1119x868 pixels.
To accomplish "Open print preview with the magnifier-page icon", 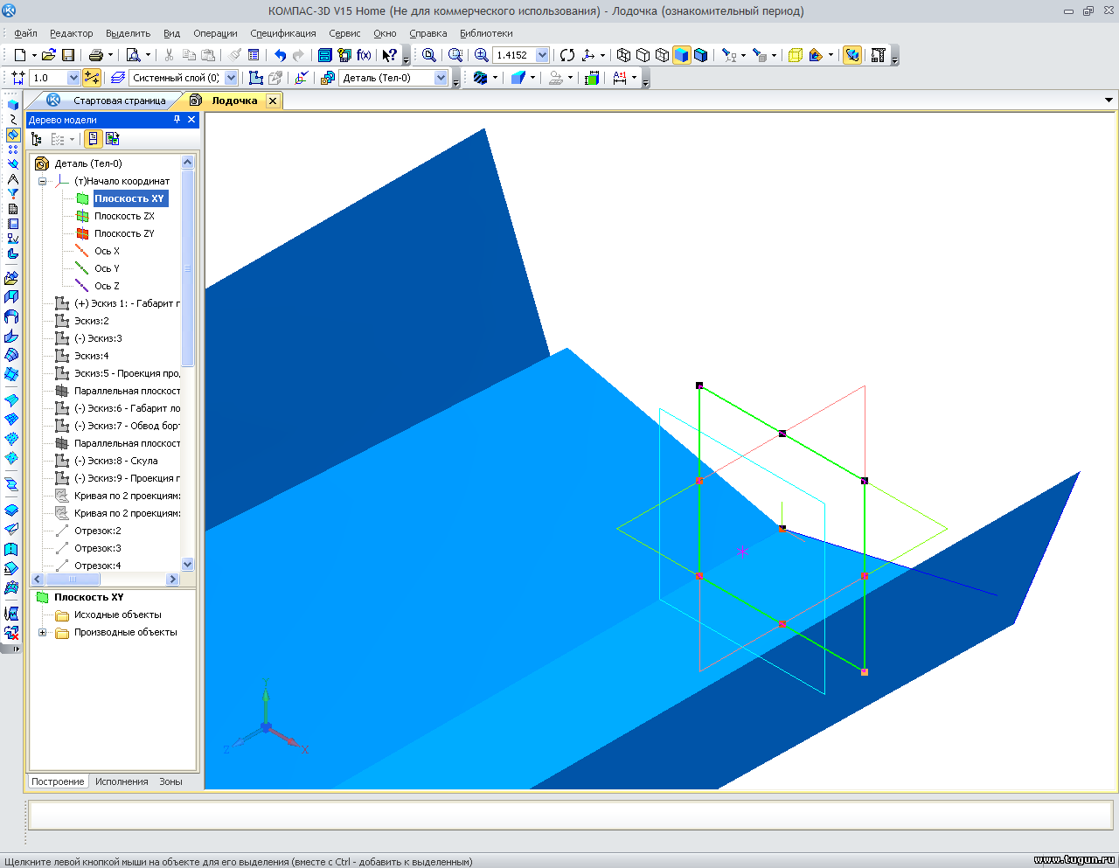I will pos(133,55).
